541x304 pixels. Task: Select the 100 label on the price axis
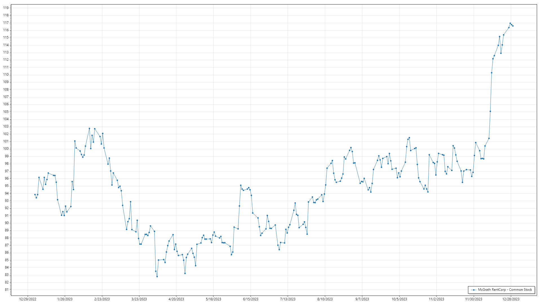click(x=6, y=149)
